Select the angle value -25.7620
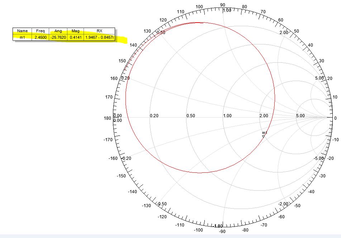 point(58,37)
